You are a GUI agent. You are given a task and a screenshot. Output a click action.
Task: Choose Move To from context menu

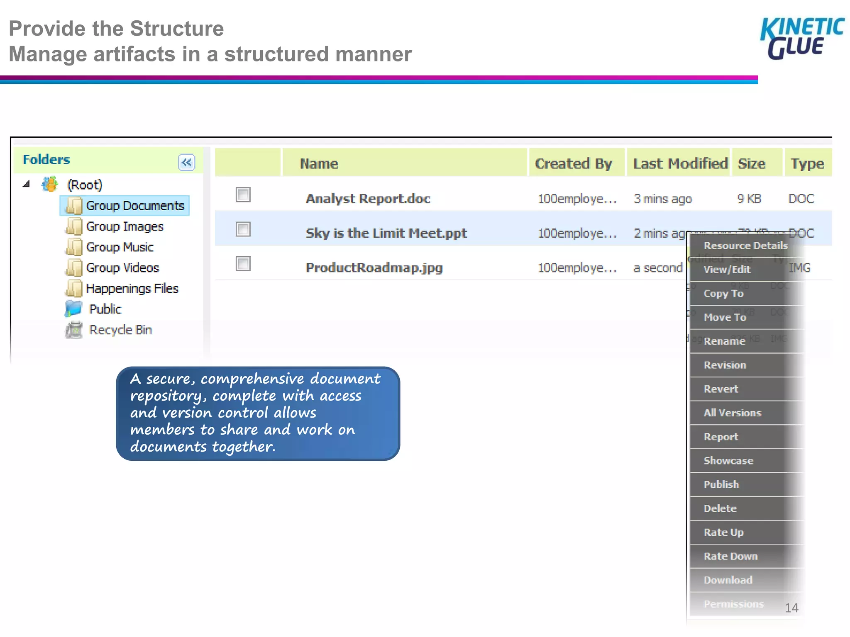tap(746, 317)
